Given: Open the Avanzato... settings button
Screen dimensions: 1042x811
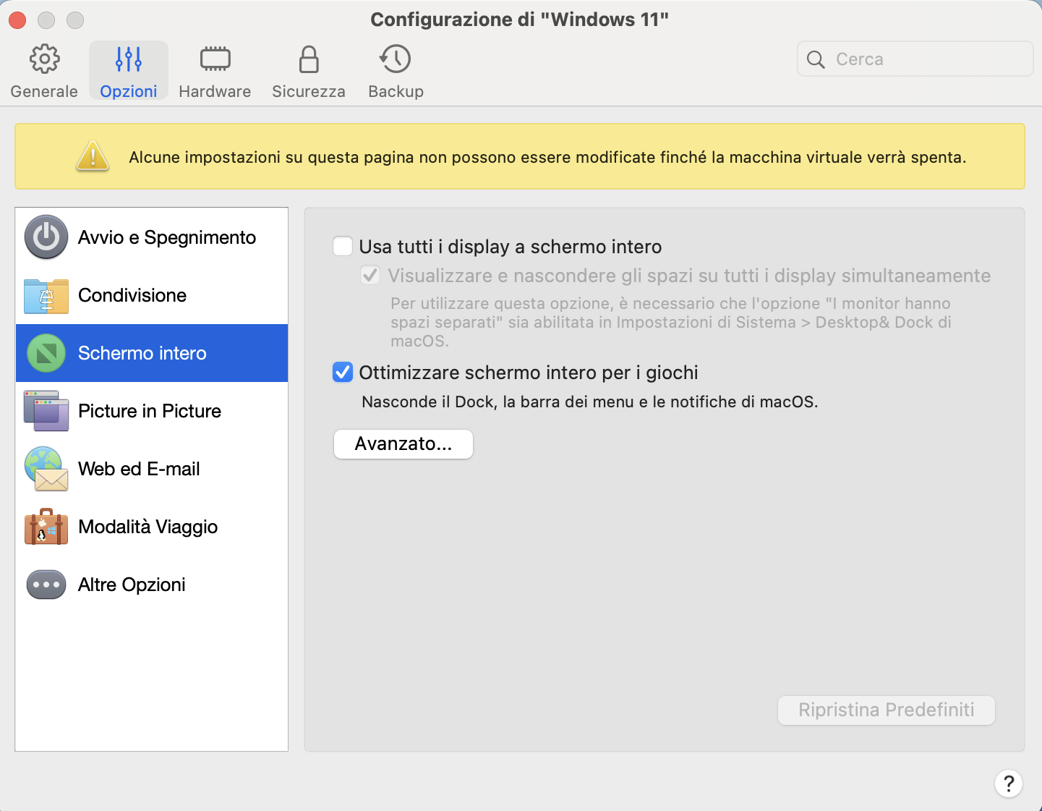Looking at the screenshot, I should tap(403, 444).
